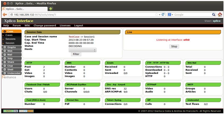This screenshot has height=114, width=224.
Task: Click the DECODING status text
Action: [x=75, y=46]
